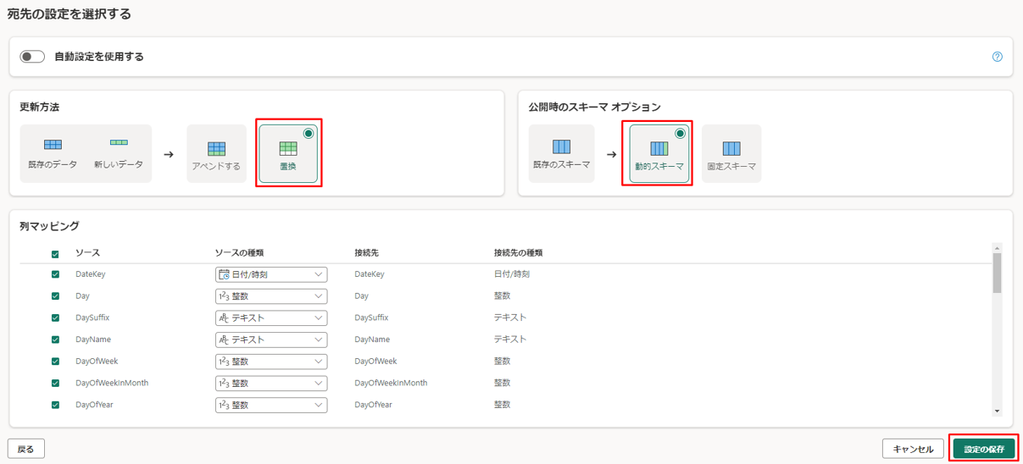Open the DayName source type dropdown

point(271,340)
